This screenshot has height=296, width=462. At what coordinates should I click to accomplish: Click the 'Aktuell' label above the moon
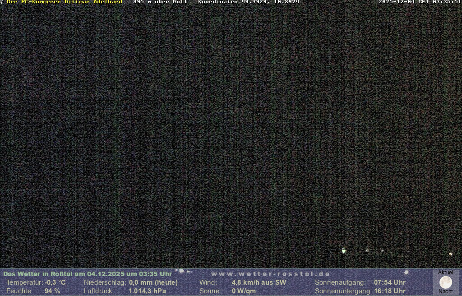click(446, 273)
